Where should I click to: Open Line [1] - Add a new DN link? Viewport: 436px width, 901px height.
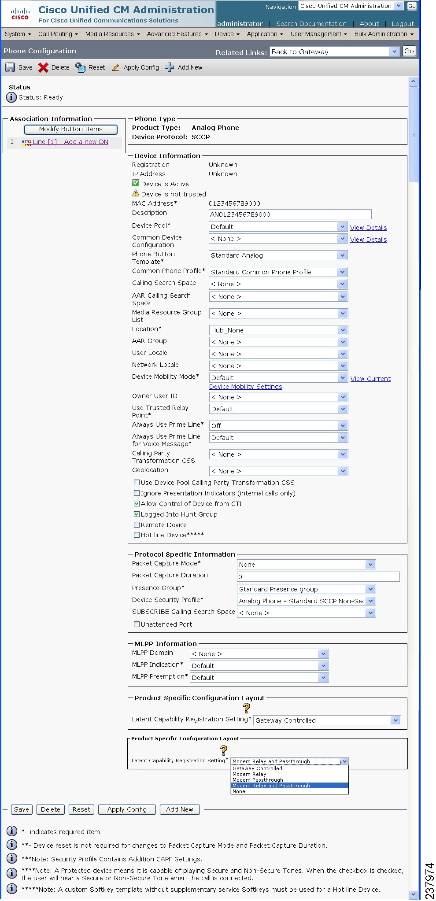(x=70, y=142)
